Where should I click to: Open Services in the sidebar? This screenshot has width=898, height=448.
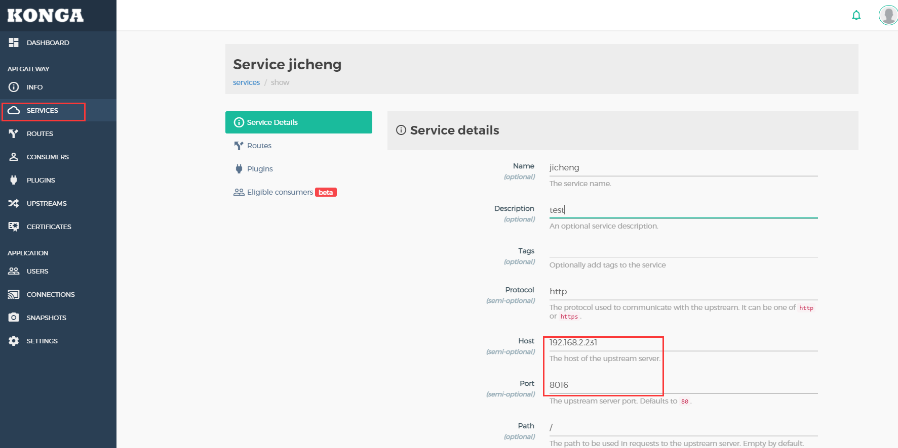coord(43,111)
